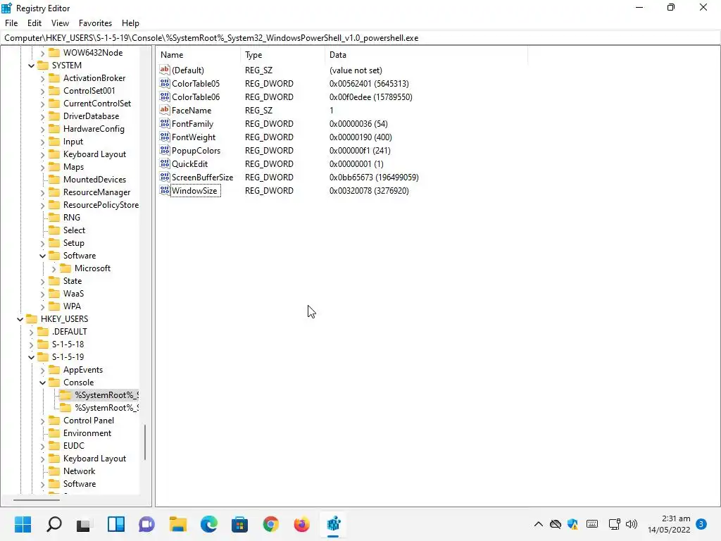Screen dimensions: 721x541
Task: Click the (Default) string value icon
Action: pos(165,70)
